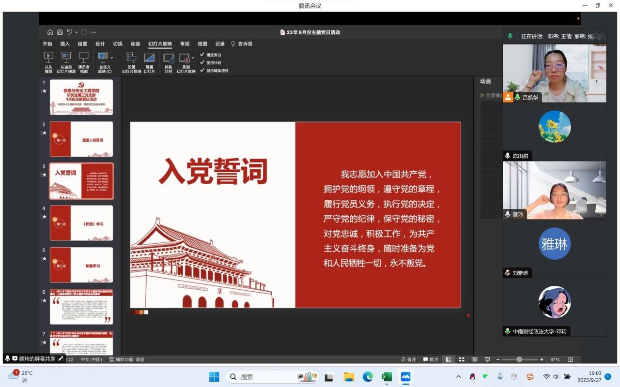The image size is (620, 387).
Task: Click fit slide to window icon
Action: click(570, 359)
